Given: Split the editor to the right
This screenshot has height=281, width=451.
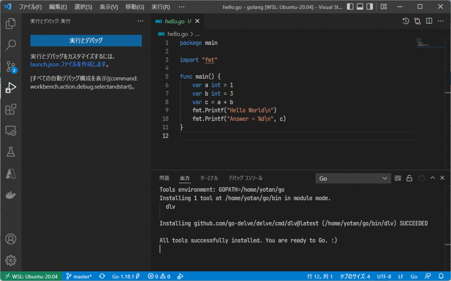Looking at the screenshot, I should click(x=429, y=21).
